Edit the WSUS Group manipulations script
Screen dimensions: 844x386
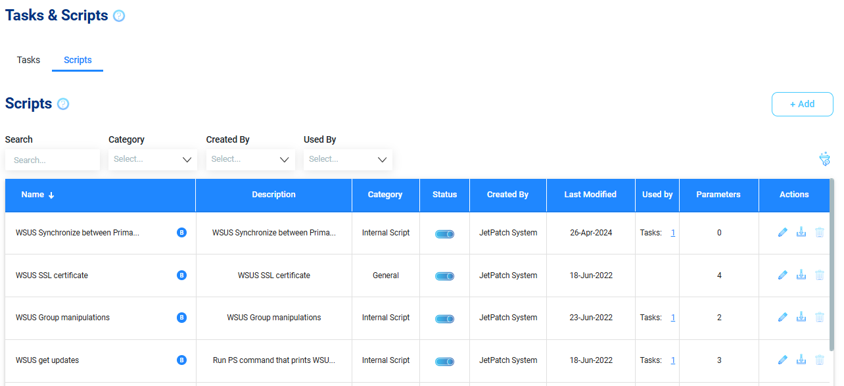pos(782,318)
